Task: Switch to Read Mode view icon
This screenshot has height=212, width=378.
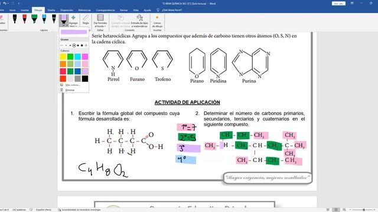Action: pos(328,210)
